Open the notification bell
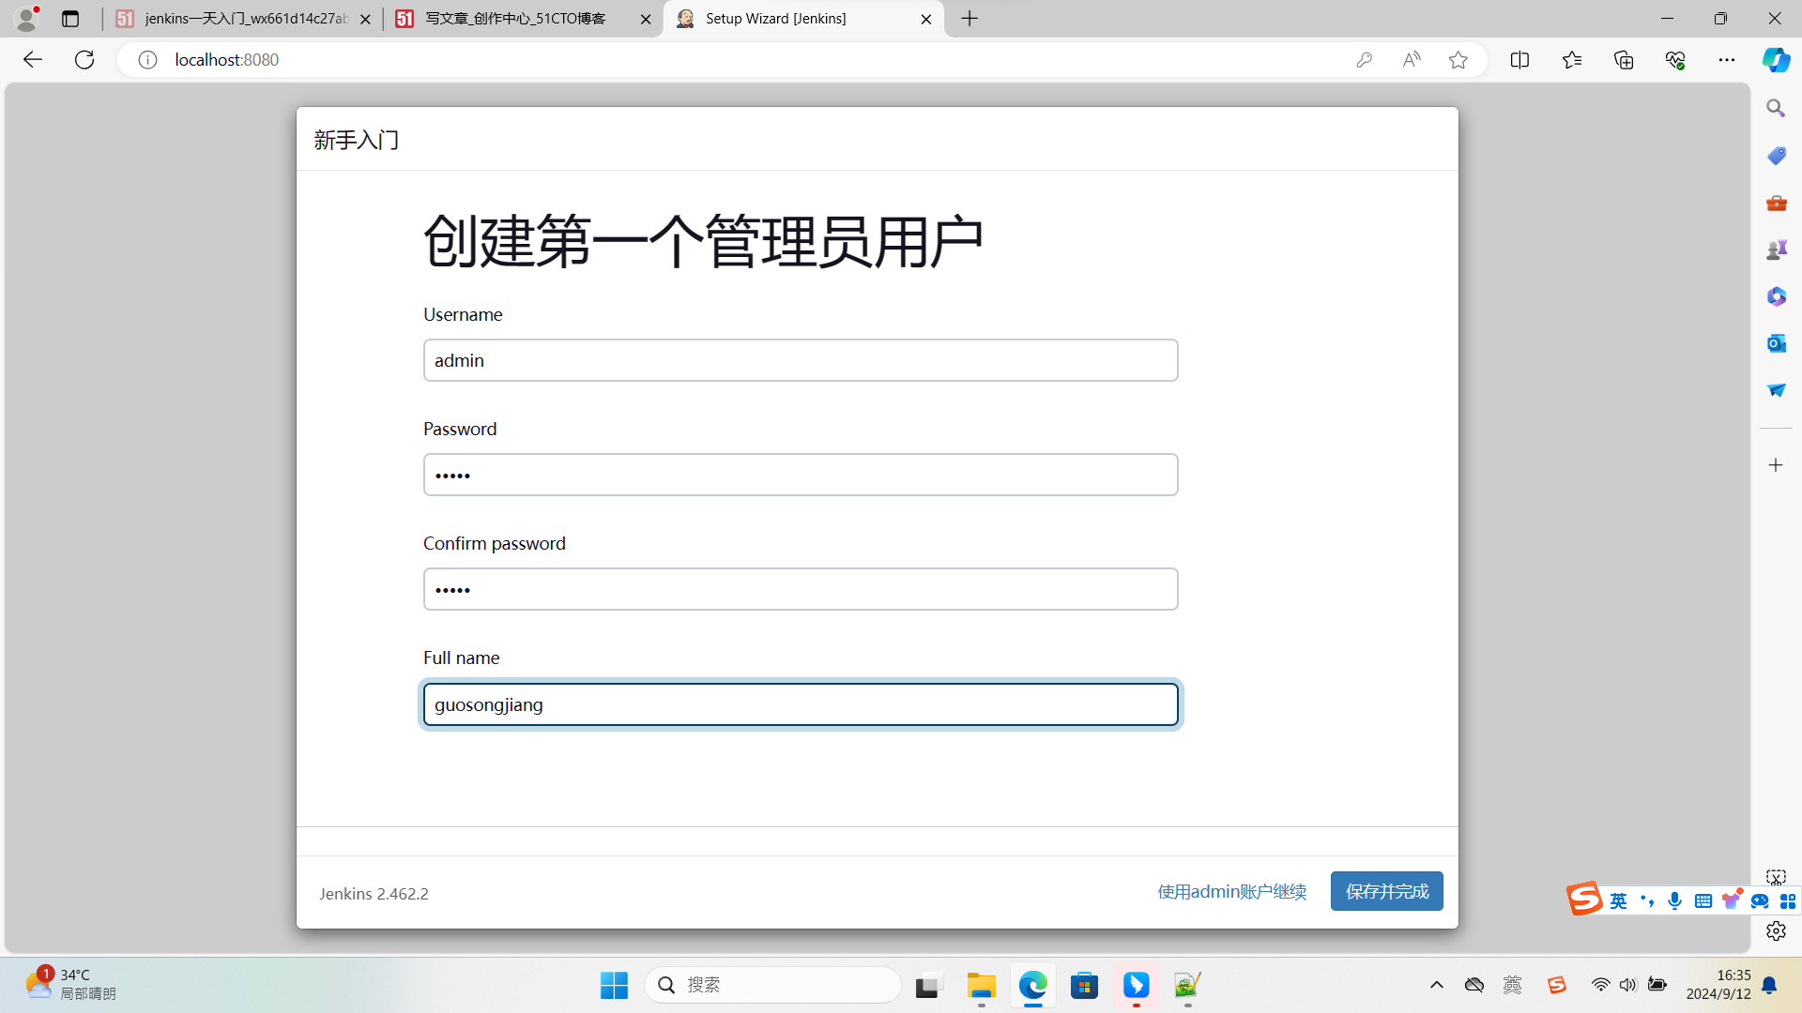 1769,985
